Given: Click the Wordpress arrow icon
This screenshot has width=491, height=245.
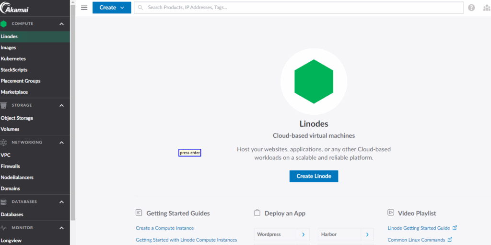Looking at the screenshot, I should [303, 234].
